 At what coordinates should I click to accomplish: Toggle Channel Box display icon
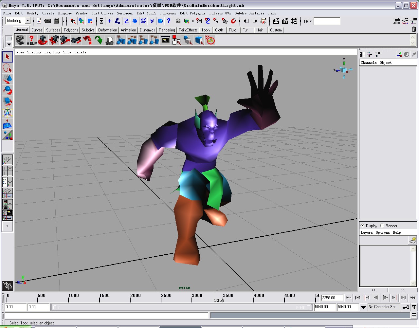(x=413, y=21)
